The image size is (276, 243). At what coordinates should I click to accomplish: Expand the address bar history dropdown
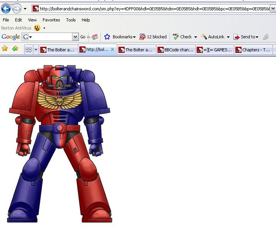pos(273,8)
